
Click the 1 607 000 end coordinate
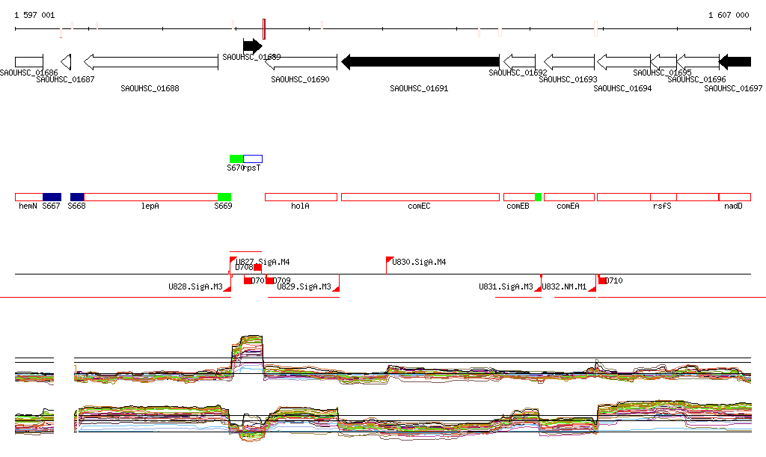[x=729, y=15]
